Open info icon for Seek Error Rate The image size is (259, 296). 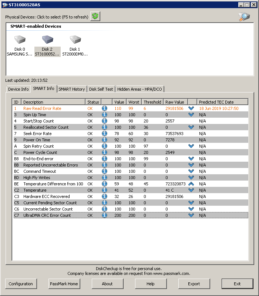tap(104, 134)
